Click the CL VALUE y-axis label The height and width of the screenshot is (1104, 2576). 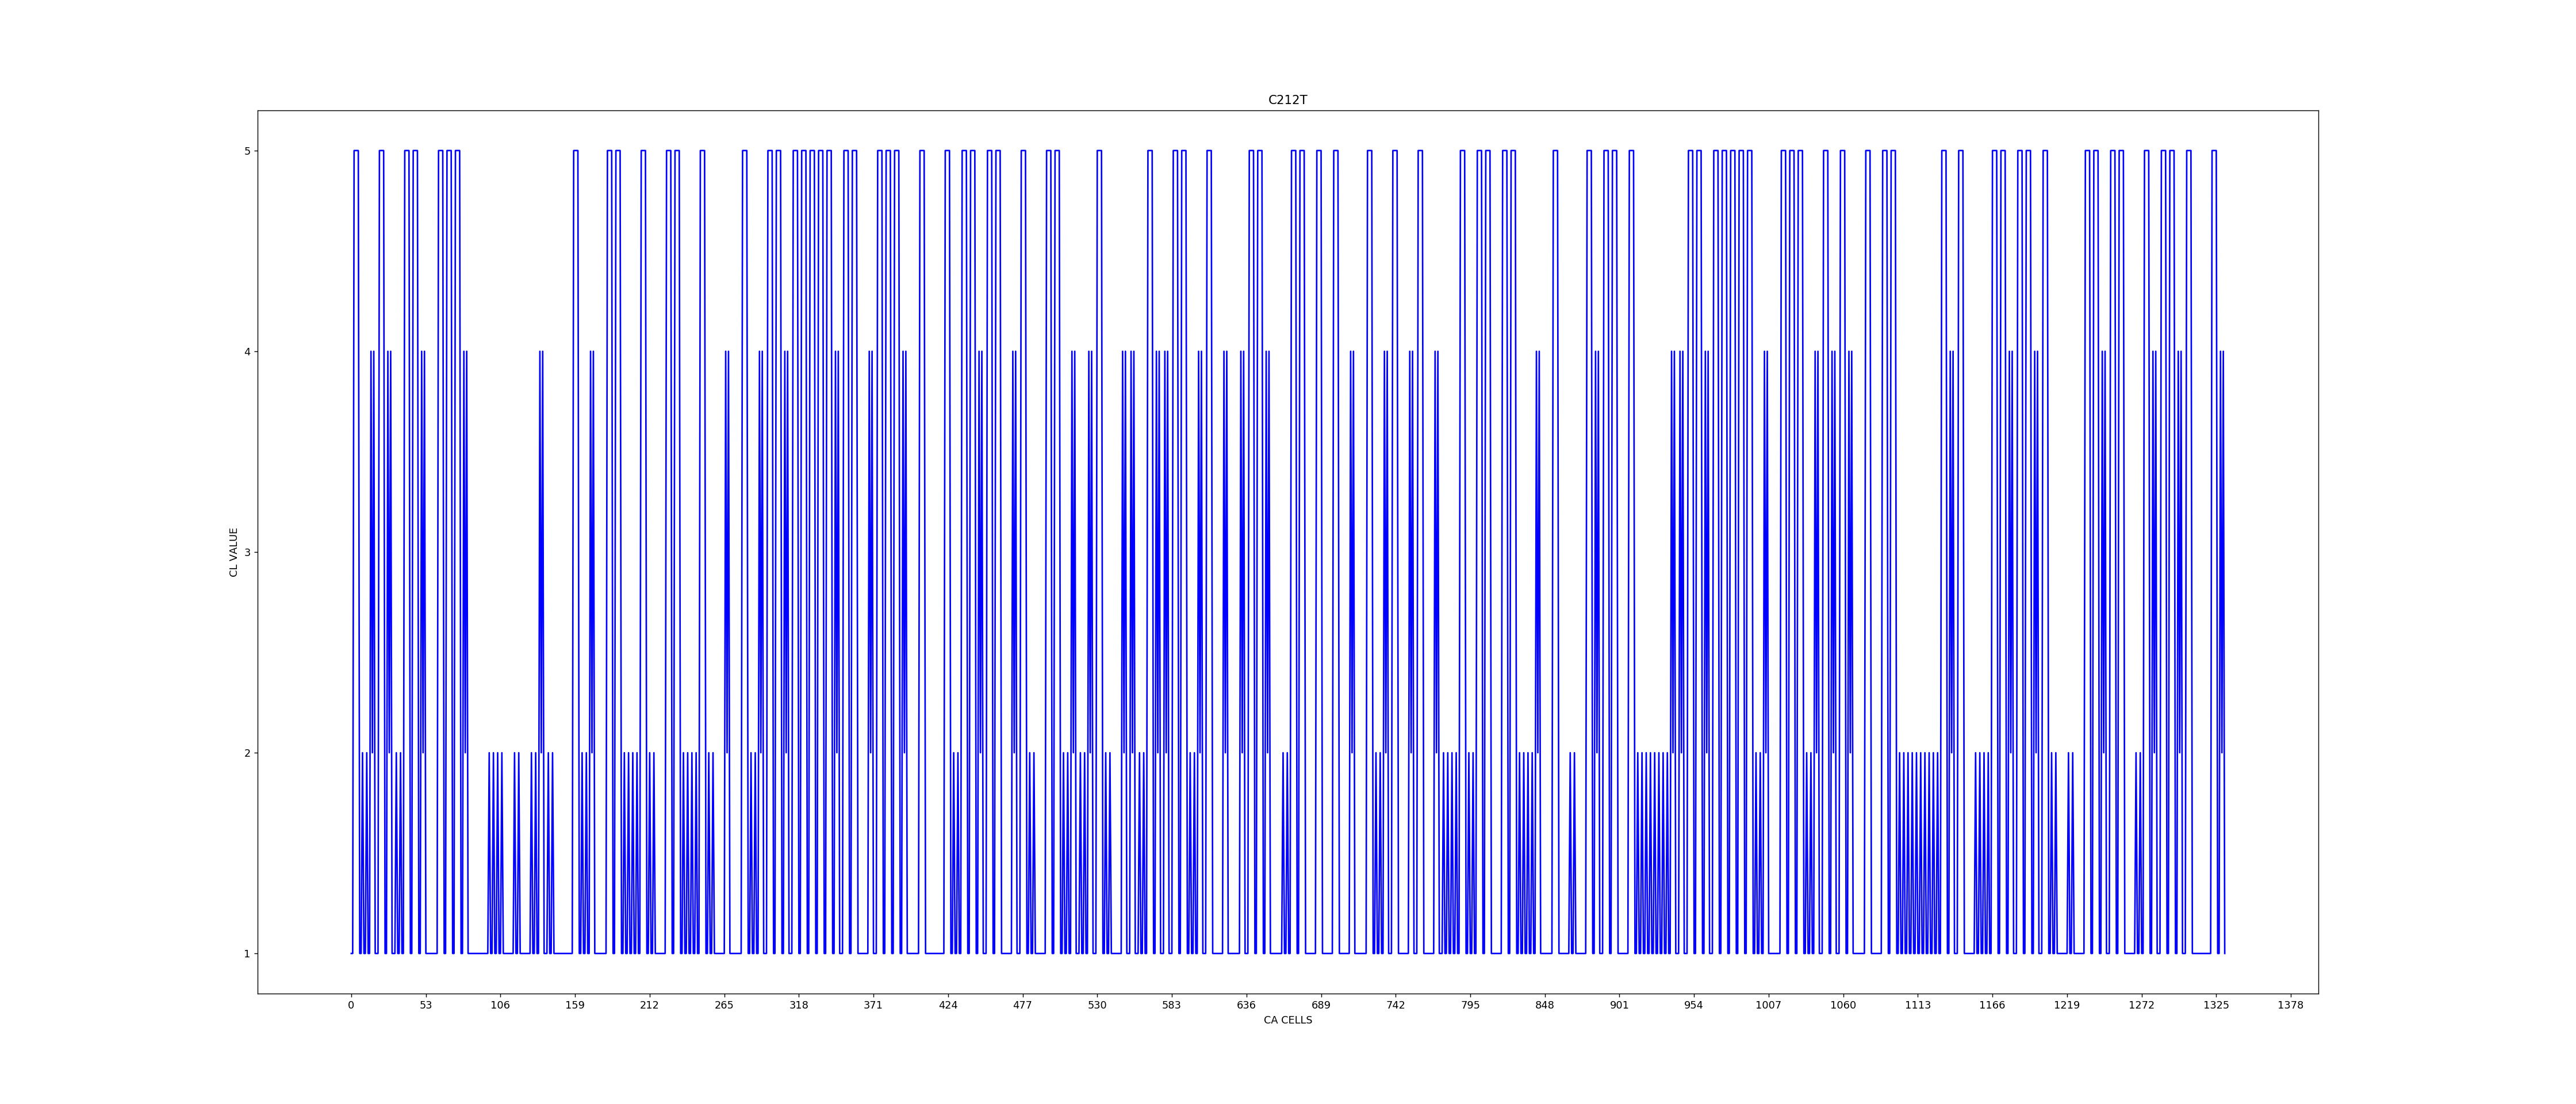pos(234,552)
